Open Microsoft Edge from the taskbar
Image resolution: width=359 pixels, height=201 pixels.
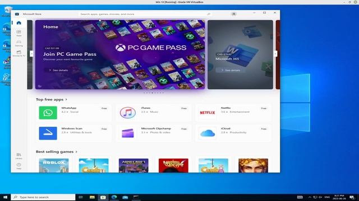pyautogui.click(x=114, y=197)
